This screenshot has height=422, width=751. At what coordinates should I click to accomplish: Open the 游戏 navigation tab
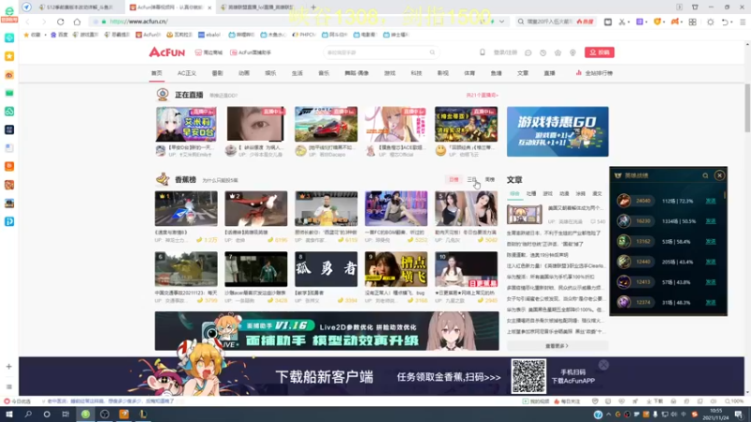click(x=390, y=73)
